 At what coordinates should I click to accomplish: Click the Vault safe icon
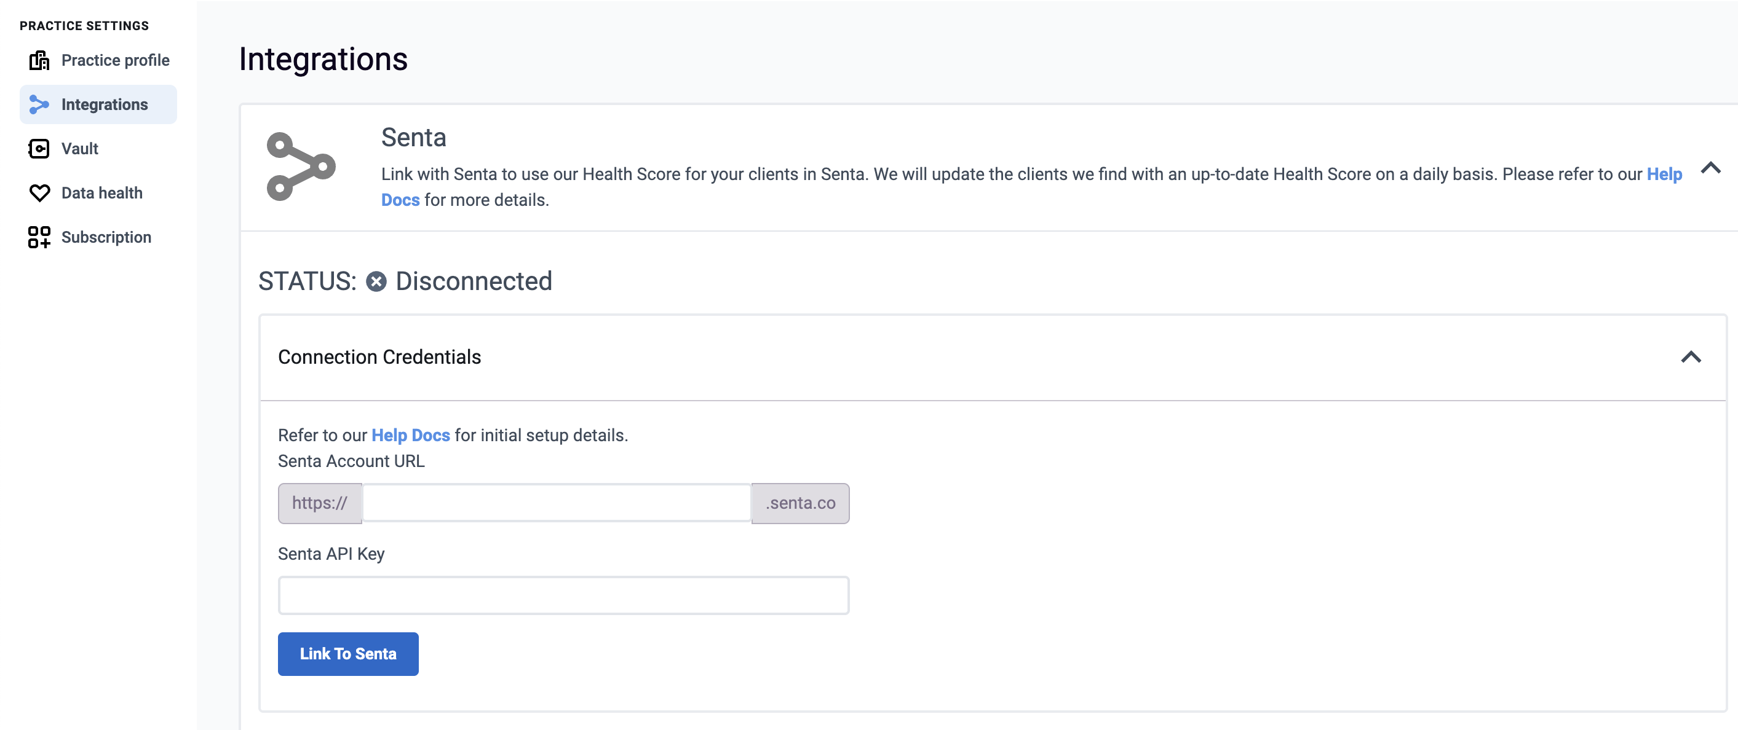coord(39,149)
